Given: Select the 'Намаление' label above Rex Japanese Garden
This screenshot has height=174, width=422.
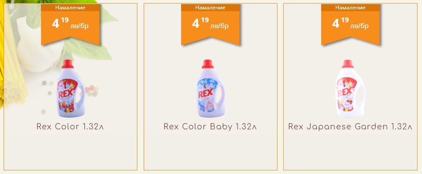Looking at the screenshot, I should (350, 8).
